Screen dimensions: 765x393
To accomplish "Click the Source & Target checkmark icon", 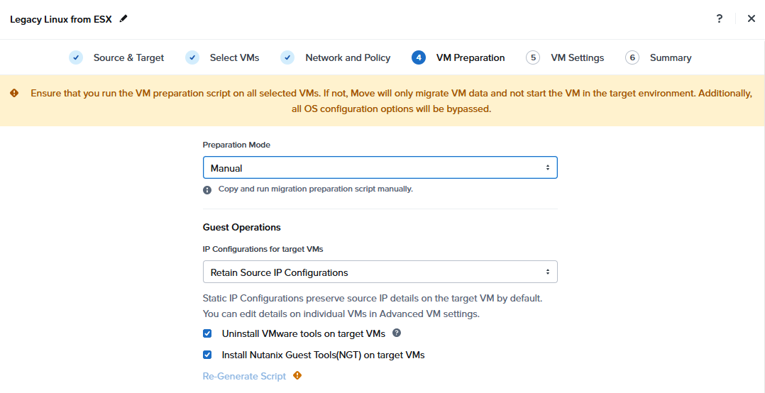I will pyautogui.click(x=76, y=57).
